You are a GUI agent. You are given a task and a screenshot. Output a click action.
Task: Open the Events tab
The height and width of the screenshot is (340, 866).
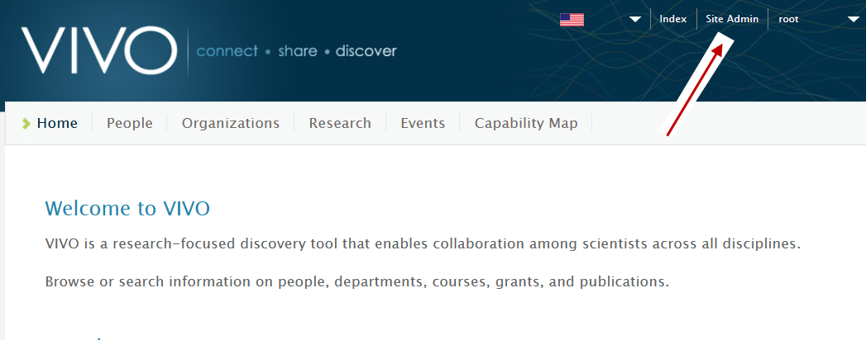click(423, 123)
